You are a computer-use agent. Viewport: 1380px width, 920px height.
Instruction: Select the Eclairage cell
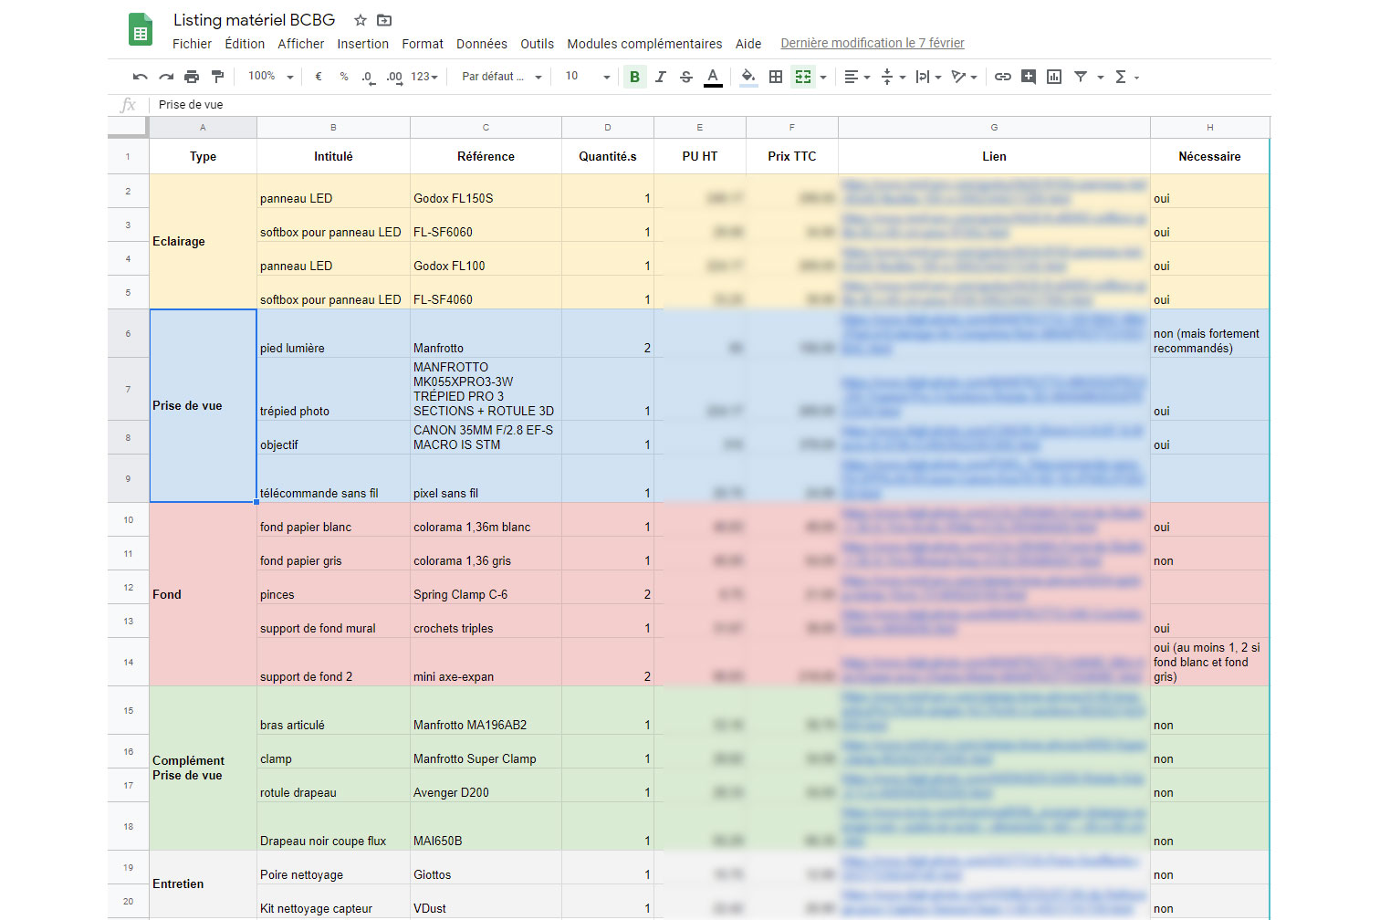tap(203, 241)
